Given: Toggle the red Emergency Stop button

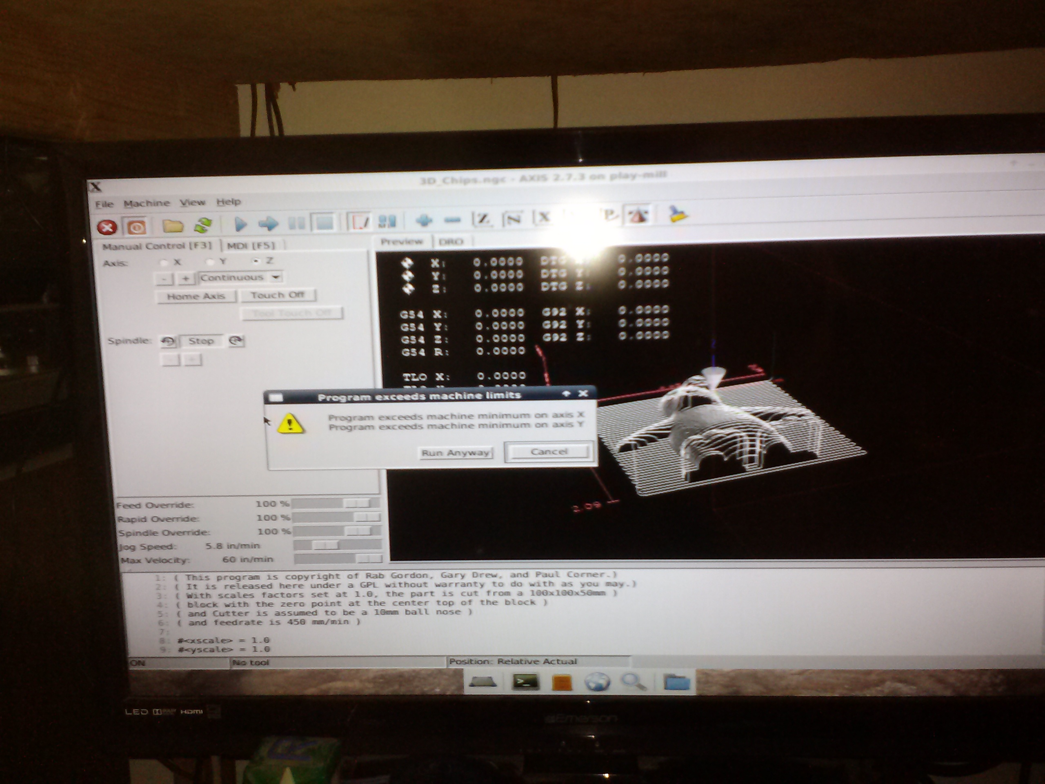Looking at the screenshot, I should tap(107, 227).
